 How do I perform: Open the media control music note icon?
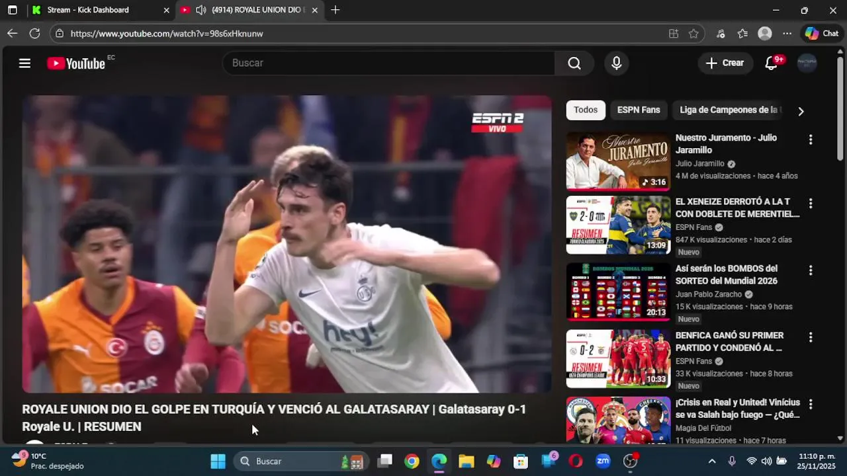[721, 34]
